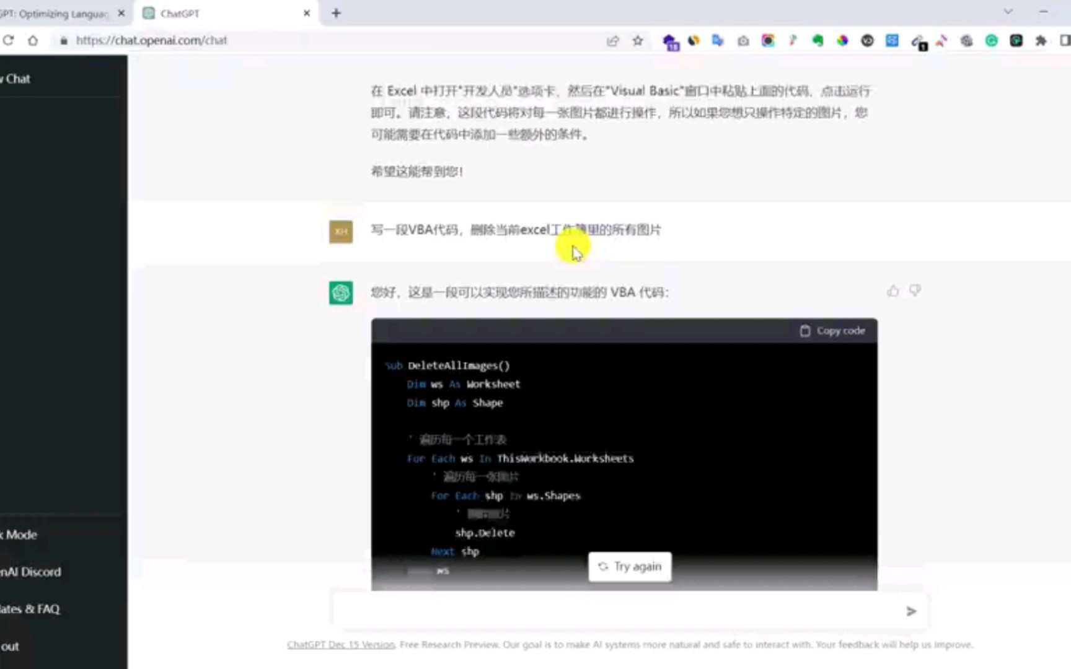
Task: Toggle the browser side panel icon
Action: pyautogui.click(x=1065, y=41)
